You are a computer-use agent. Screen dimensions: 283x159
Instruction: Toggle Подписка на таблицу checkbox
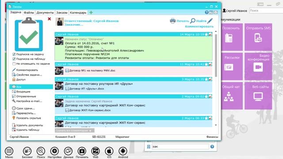click(14, 59)
